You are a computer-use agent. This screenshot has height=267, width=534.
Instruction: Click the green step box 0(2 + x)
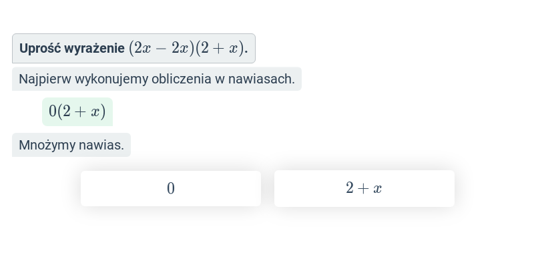77,111
